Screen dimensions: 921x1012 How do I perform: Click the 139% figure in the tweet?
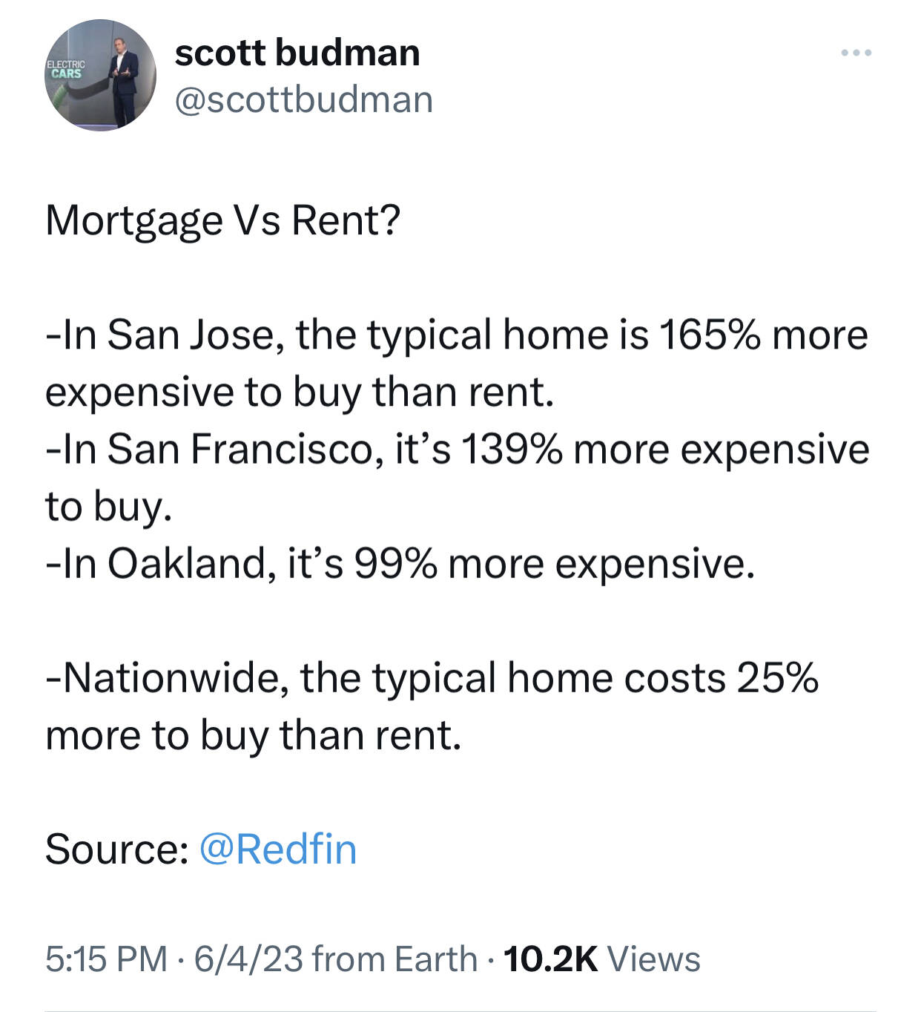(x=511, y=450)
